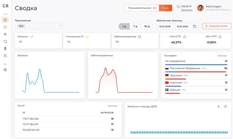This screenshot has width=233, height=139.
Task: Click the radar icon at sidebar bottom
Action: (x=5, y=70)
